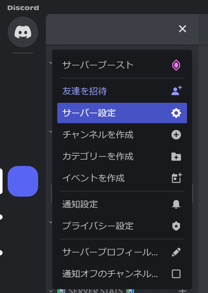The width and height of the screenshot is (208, 293).
Task: Click the Discord home logo icon
Action: tap(23, 32)
